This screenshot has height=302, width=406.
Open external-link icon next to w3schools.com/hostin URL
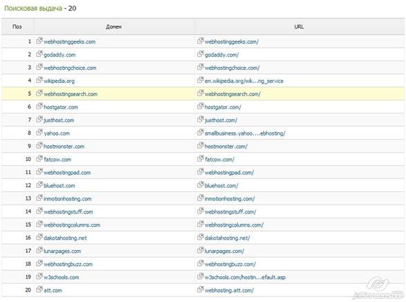(x=200, y=276)
